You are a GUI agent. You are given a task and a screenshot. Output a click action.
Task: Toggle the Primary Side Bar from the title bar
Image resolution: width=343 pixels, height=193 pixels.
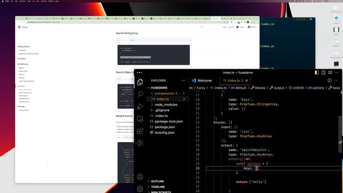click(317, 72)
